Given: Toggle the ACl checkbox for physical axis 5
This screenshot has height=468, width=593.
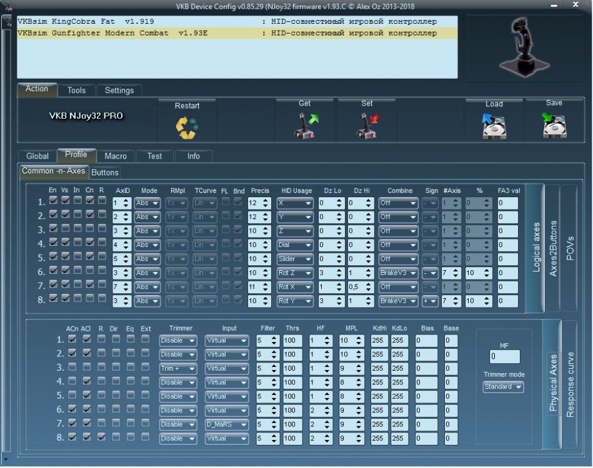Looking at the screenshot, I should coord(87,395).
